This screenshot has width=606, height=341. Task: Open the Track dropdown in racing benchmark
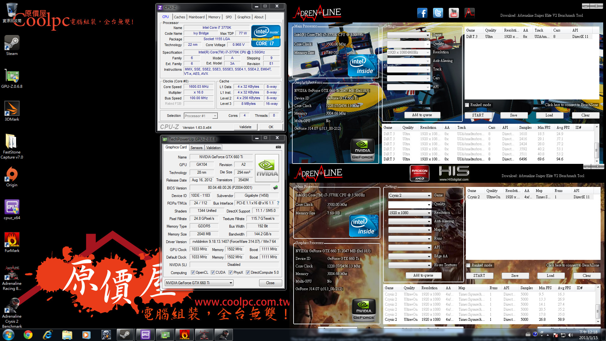[x=408, y=69]
